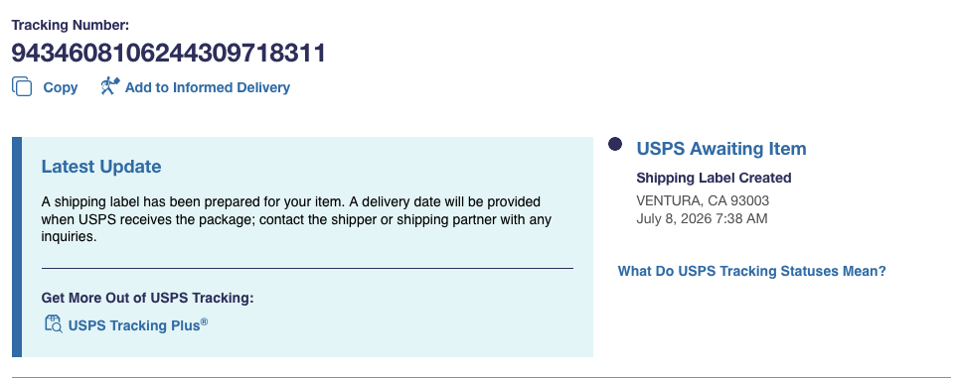959x380 pixels.
Task: Click the Copy text label
Action: (x=60, y=87)
